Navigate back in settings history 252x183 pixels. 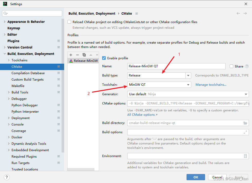tap(238, 13)
